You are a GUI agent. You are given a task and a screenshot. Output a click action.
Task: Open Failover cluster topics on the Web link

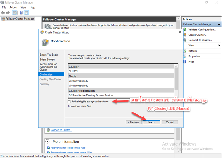(68, 148)
